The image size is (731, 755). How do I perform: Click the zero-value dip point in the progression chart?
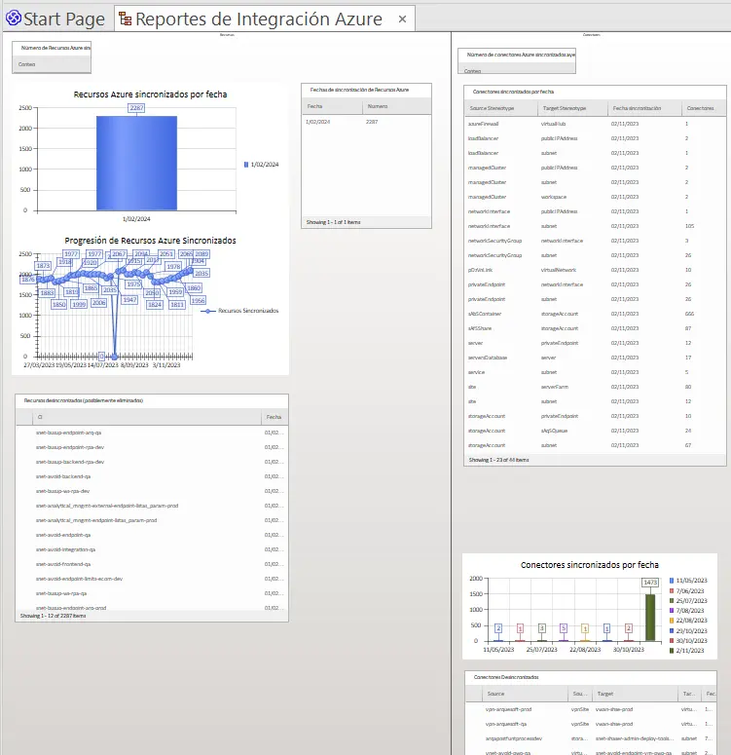(115, 357)
